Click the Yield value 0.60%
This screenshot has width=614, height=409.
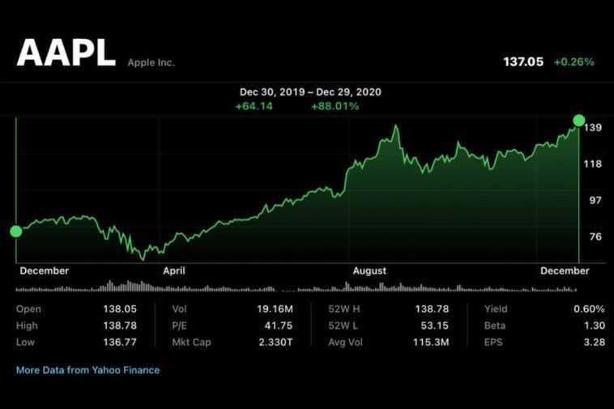point(589,309)
